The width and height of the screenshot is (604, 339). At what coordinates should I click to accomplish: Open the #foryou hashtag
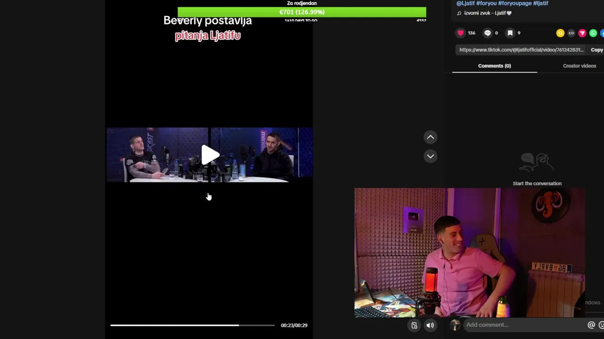click(x=487, y=3)
